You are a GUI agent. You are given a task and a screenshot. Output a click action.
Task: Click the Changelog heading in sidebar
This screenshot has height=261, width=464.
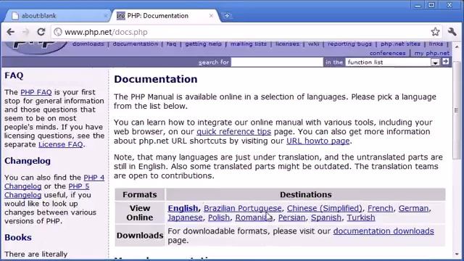pos(28,161)
